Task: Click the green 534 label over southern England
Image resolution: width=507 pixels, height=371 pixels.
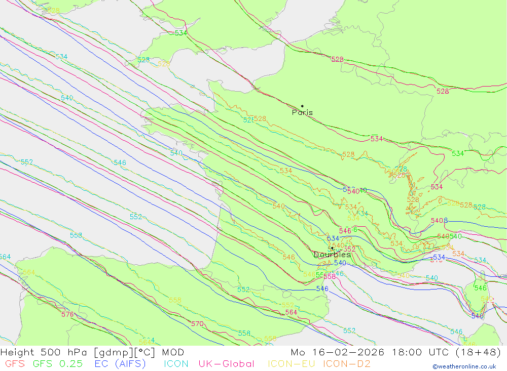Action: (x=181, y=33)
